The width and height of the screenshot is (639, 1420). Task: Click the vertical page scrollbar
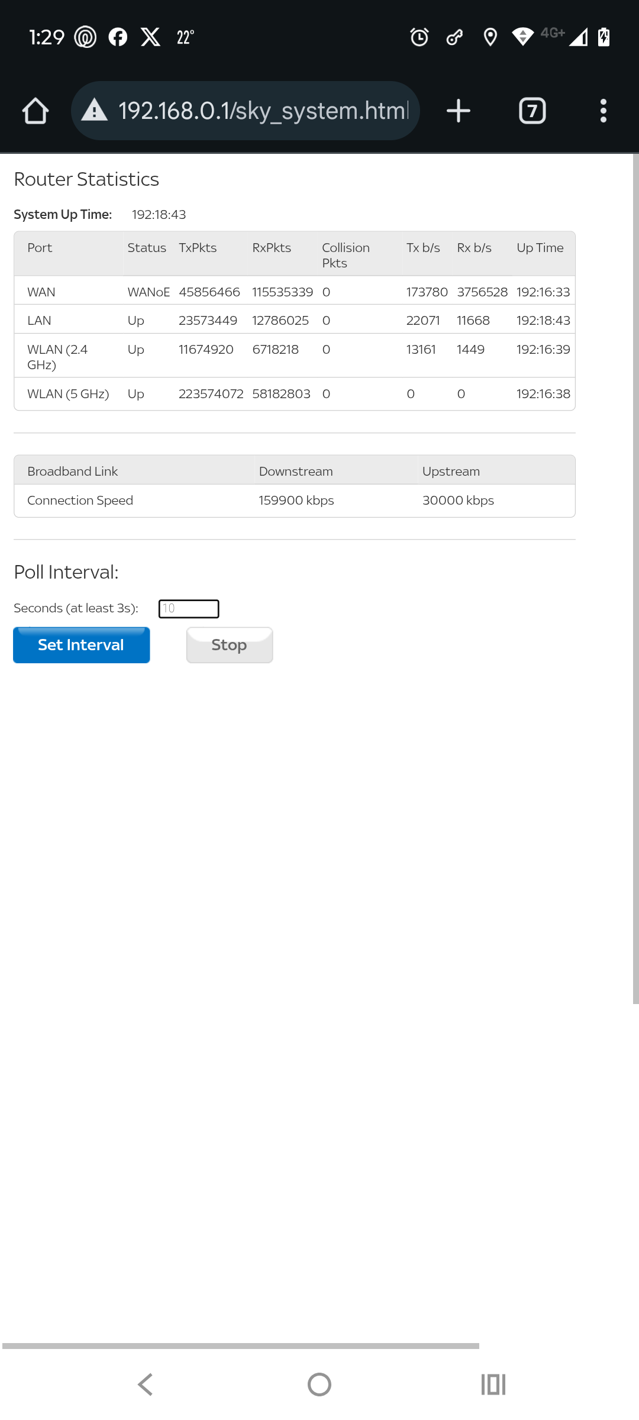pos(635,579)
